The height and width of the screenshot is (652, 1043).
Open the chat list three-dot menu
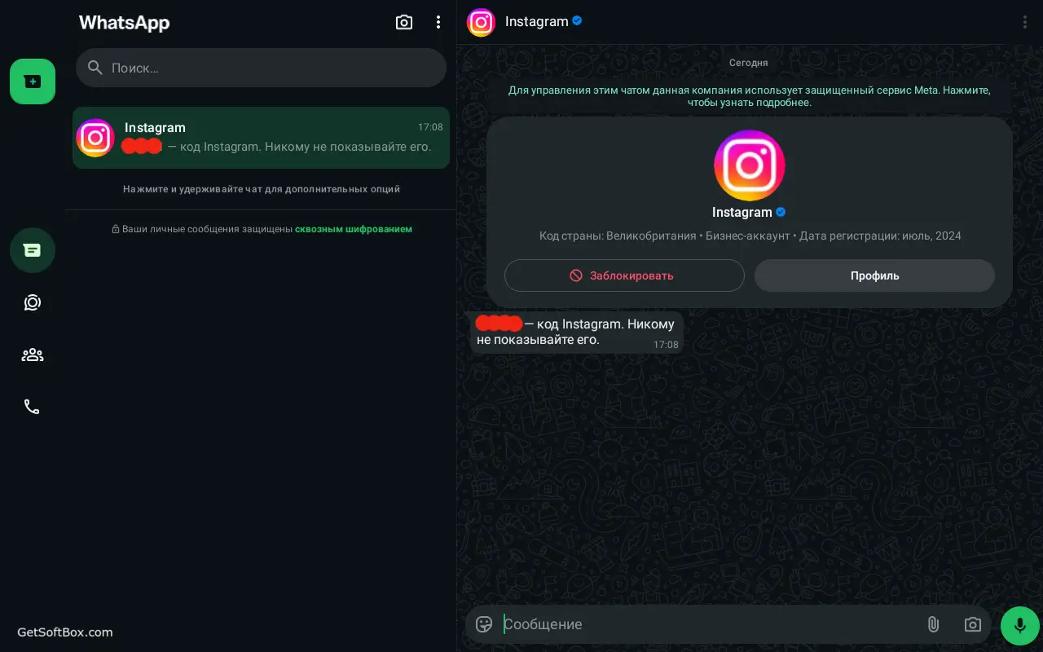pyautogui.click(x=438, y=23)
